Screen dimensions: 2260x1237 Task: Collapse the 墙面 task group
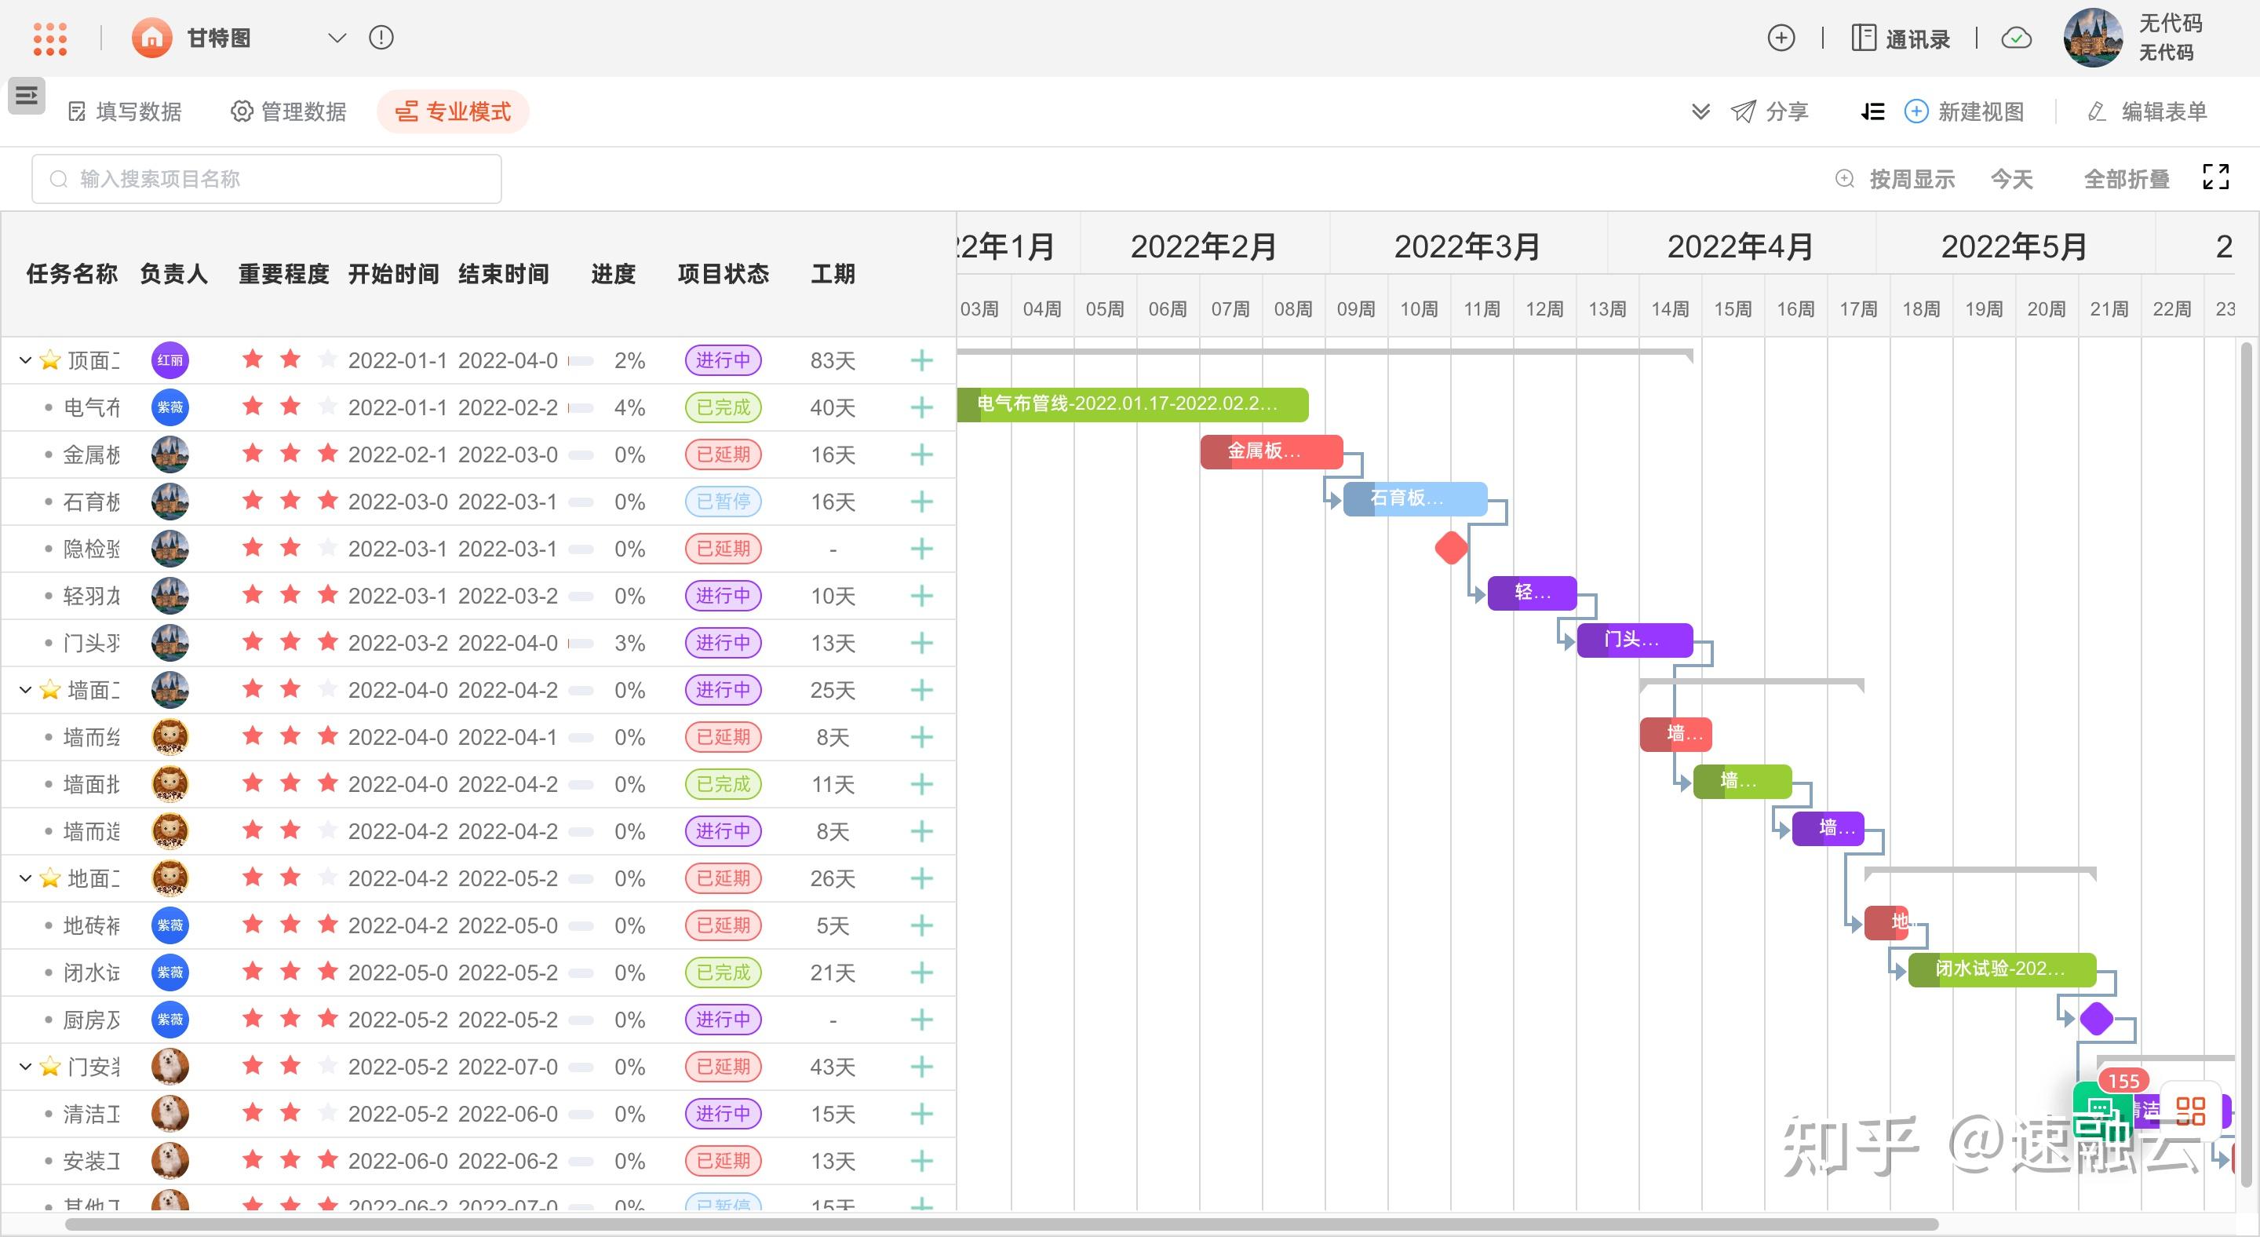[x=25, y=690]
